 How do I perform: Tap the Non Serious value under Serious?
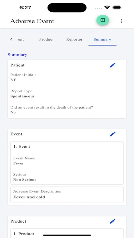25,180
